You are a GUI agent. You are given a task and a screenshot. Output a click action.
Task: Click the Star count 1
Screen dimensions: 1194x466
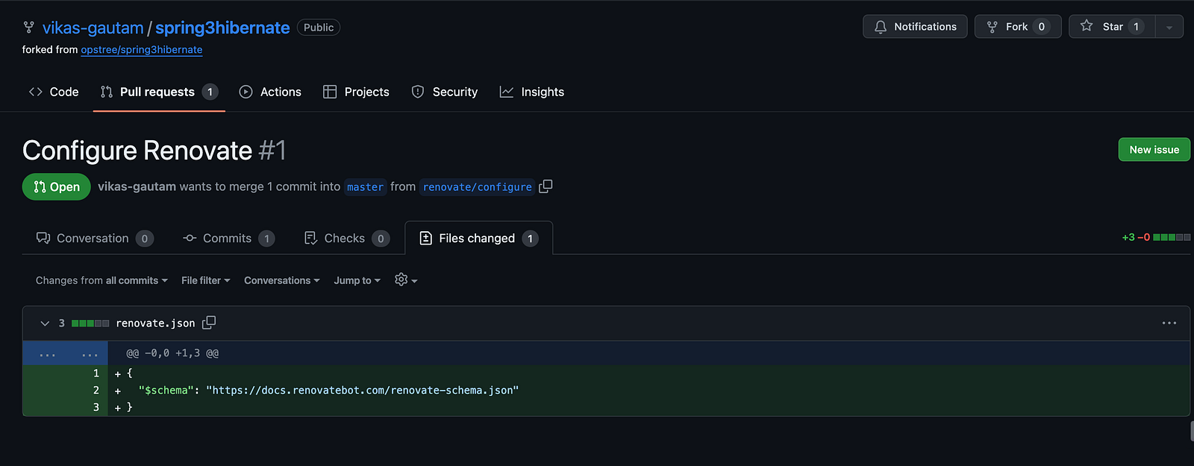(1136, 27)
